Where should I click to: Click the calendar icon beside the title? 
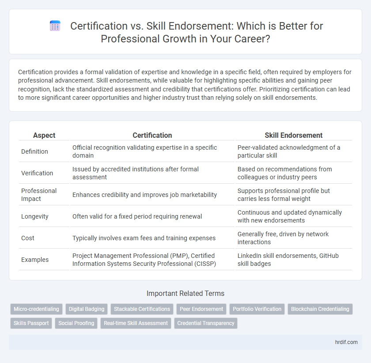[x=55, y=26]
